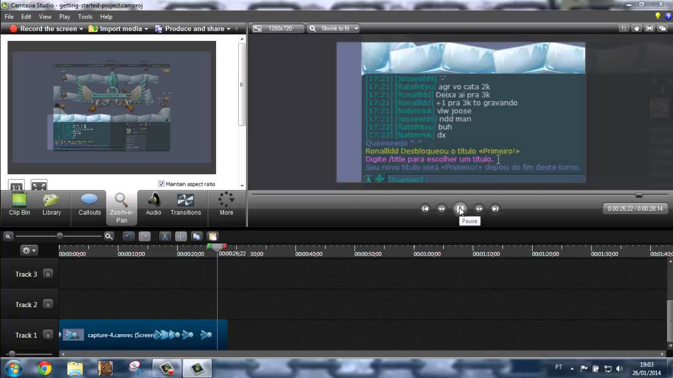Click the detach preview window icon
This screenshot has height=378, width=673.
click(662, 28)
